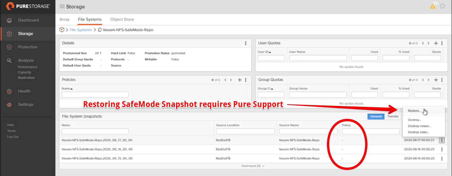Open Policies panel options menu

coord(245,80)
